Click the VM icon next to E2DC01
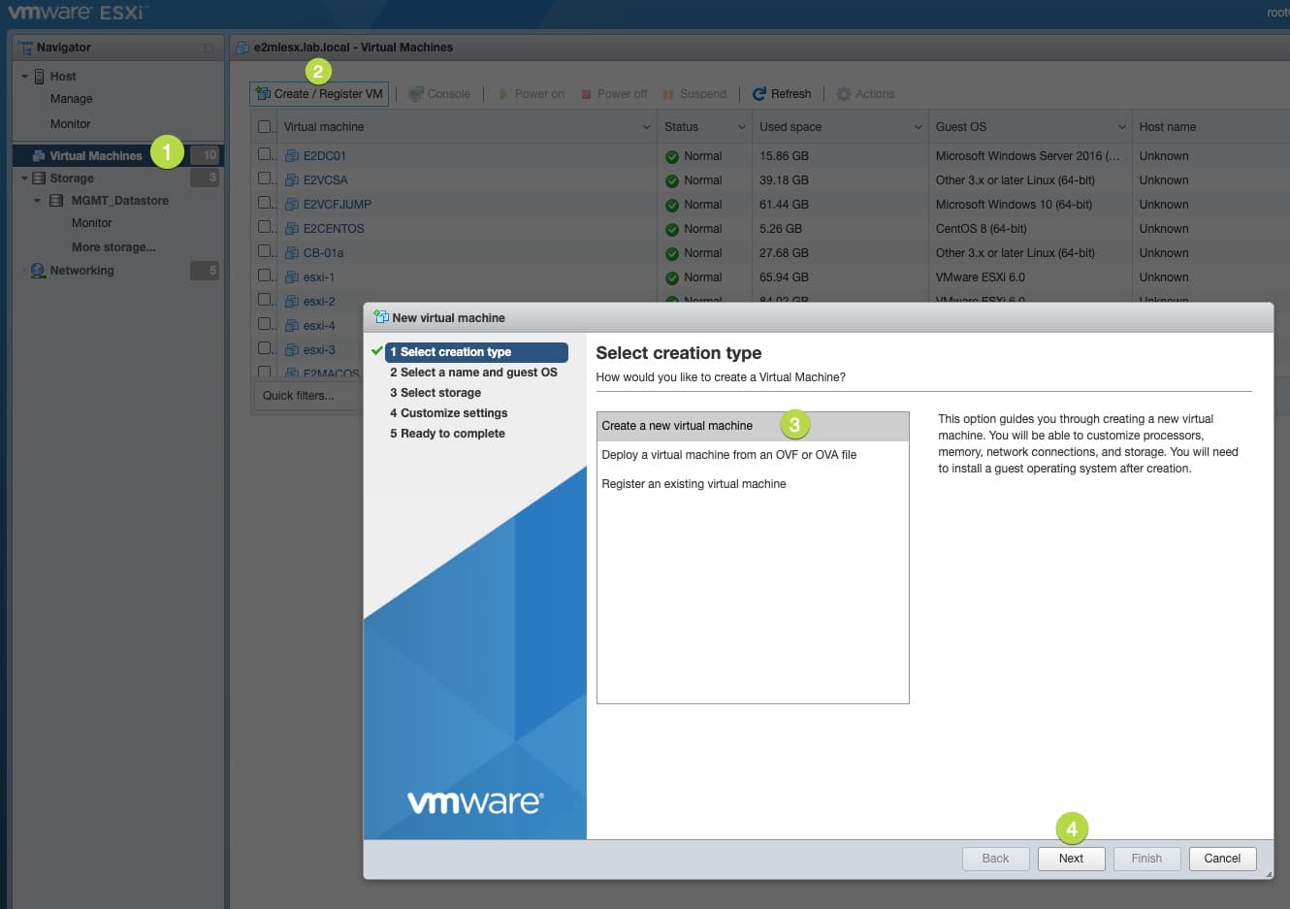 click(x=291, y=155)
